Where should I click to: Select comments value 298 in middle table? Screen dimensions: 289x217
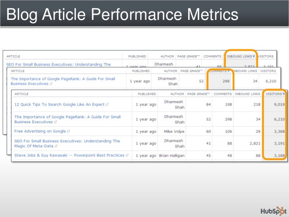tap(226, 81)
